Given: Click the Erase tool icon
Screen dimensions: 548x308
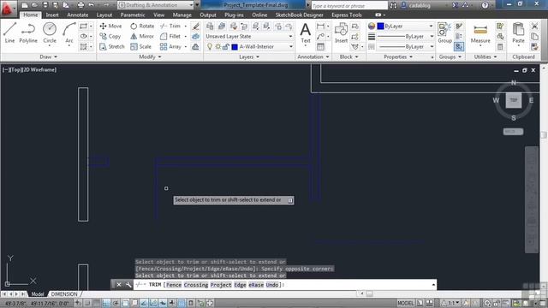Looking at the screenshot, I should pyautogui.click(x=196, y=27).
